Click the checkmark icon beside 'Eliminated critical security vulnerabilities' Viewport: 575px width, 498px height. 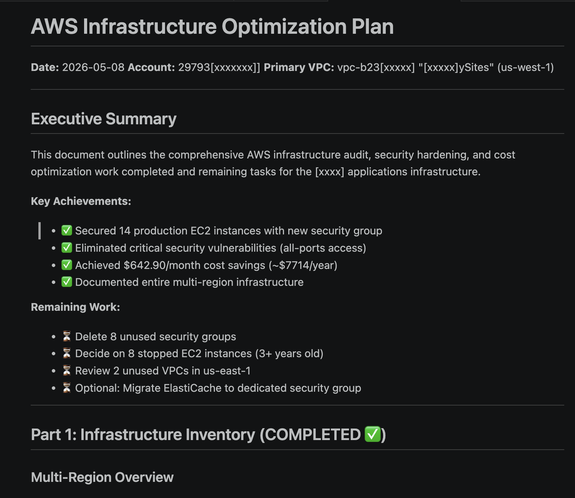coord(67,247)
